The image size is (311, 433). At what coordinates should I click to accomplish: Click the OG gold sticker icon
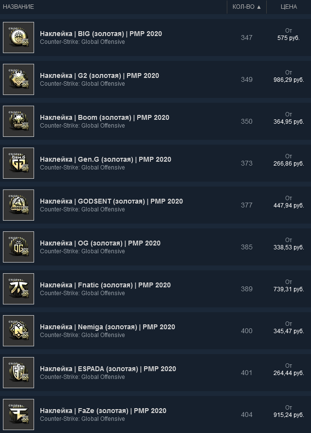pyautogui.click(x=18, y=247)
